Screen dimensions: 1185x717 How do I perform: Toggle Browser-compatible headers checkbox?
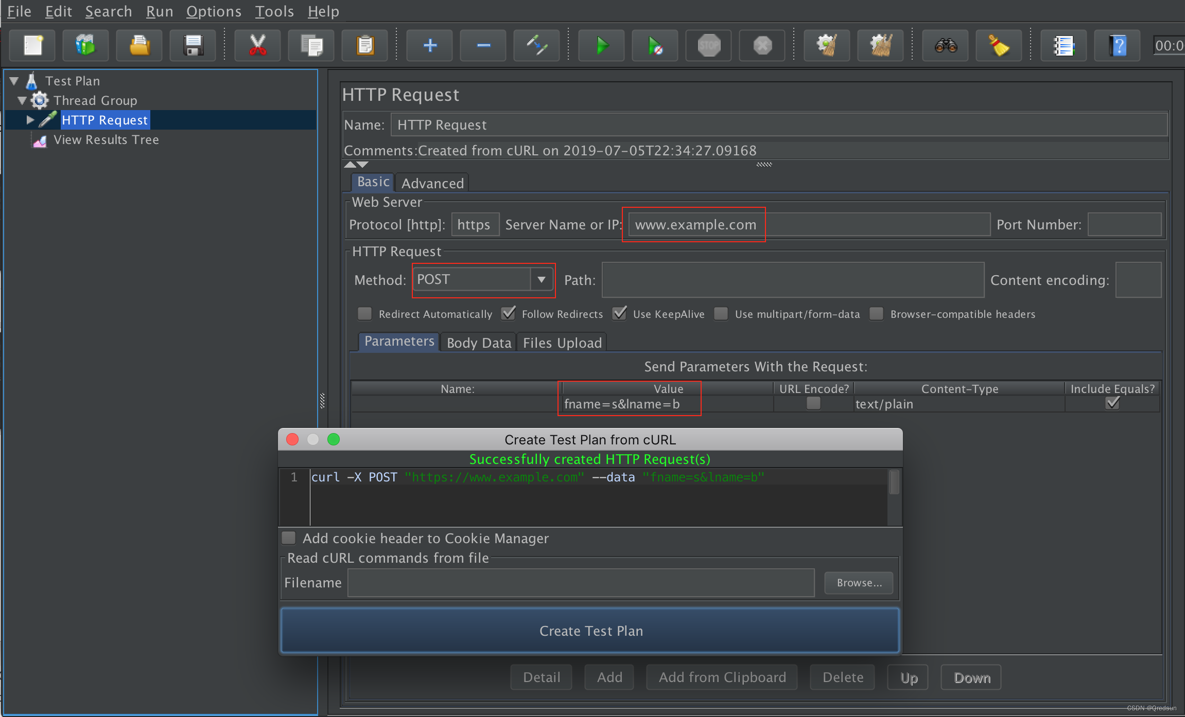point(876,314)
